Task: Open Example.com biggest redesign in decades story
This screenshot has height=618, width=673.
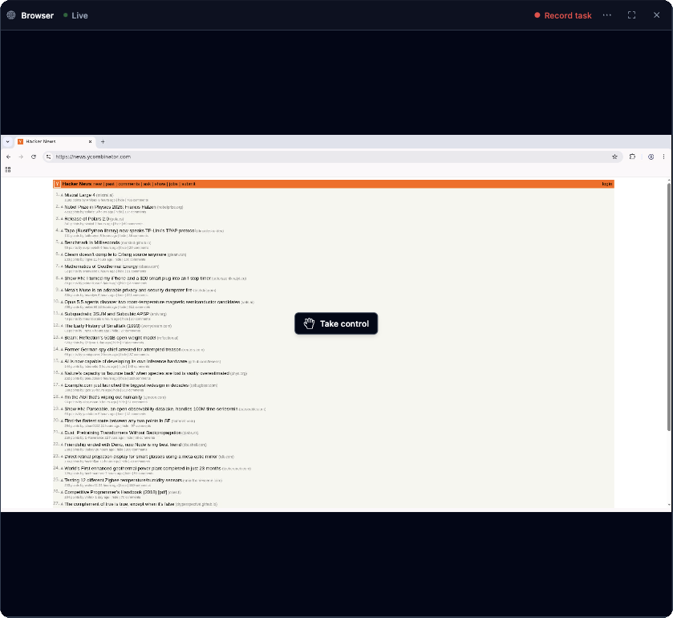Action: tap(127, 385)
